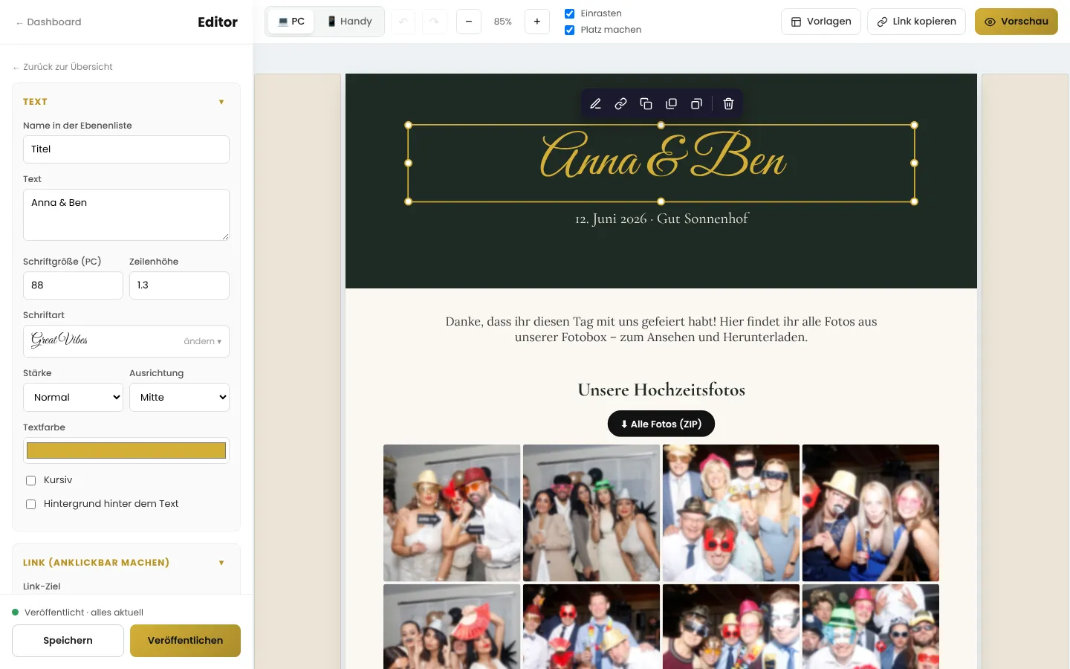The width and height of the screenshot is (1070, 669).
Task: Open the Vorschau preview
Action: click(x=1016, y=22)
